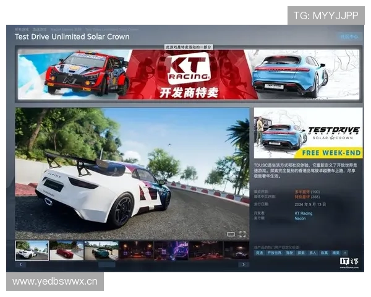The width and height of the screenshot is (371, 297).
Task: Click the right arrow of the thumbnail strip
Action: pyautogui.click(x=243, y=264)
